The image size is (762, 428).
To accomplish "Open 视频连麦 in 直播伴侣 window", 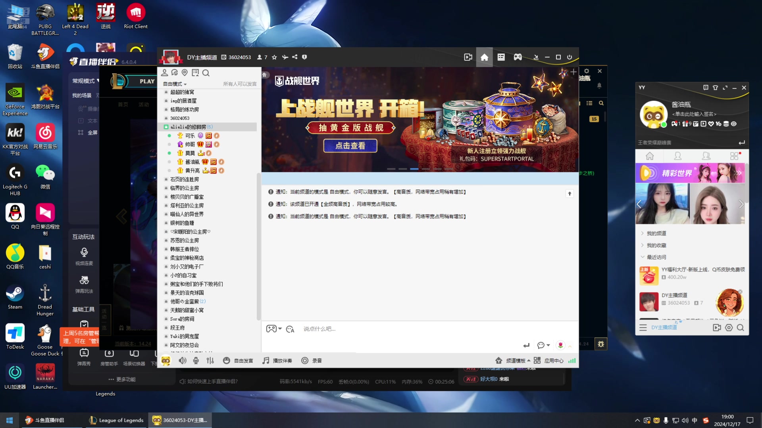I will tap(84, 256).
